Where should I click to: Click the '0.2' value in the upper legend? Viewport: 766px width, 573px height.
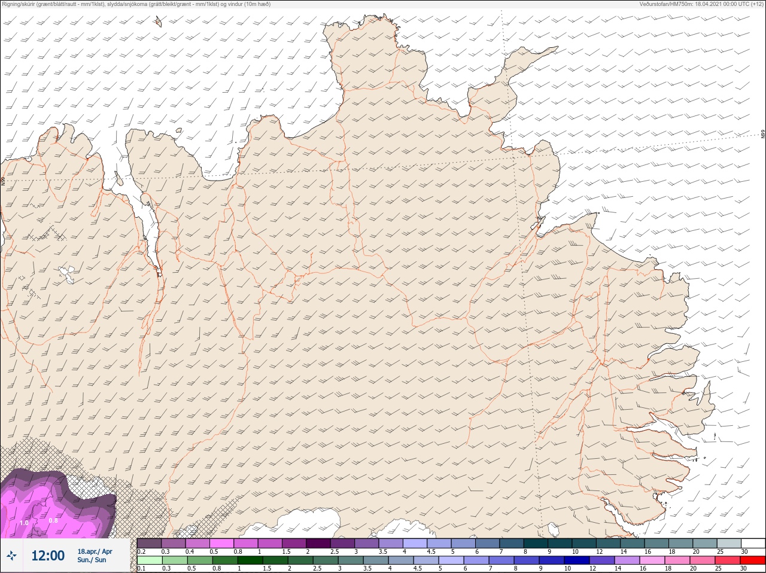[x=141, y=551]
